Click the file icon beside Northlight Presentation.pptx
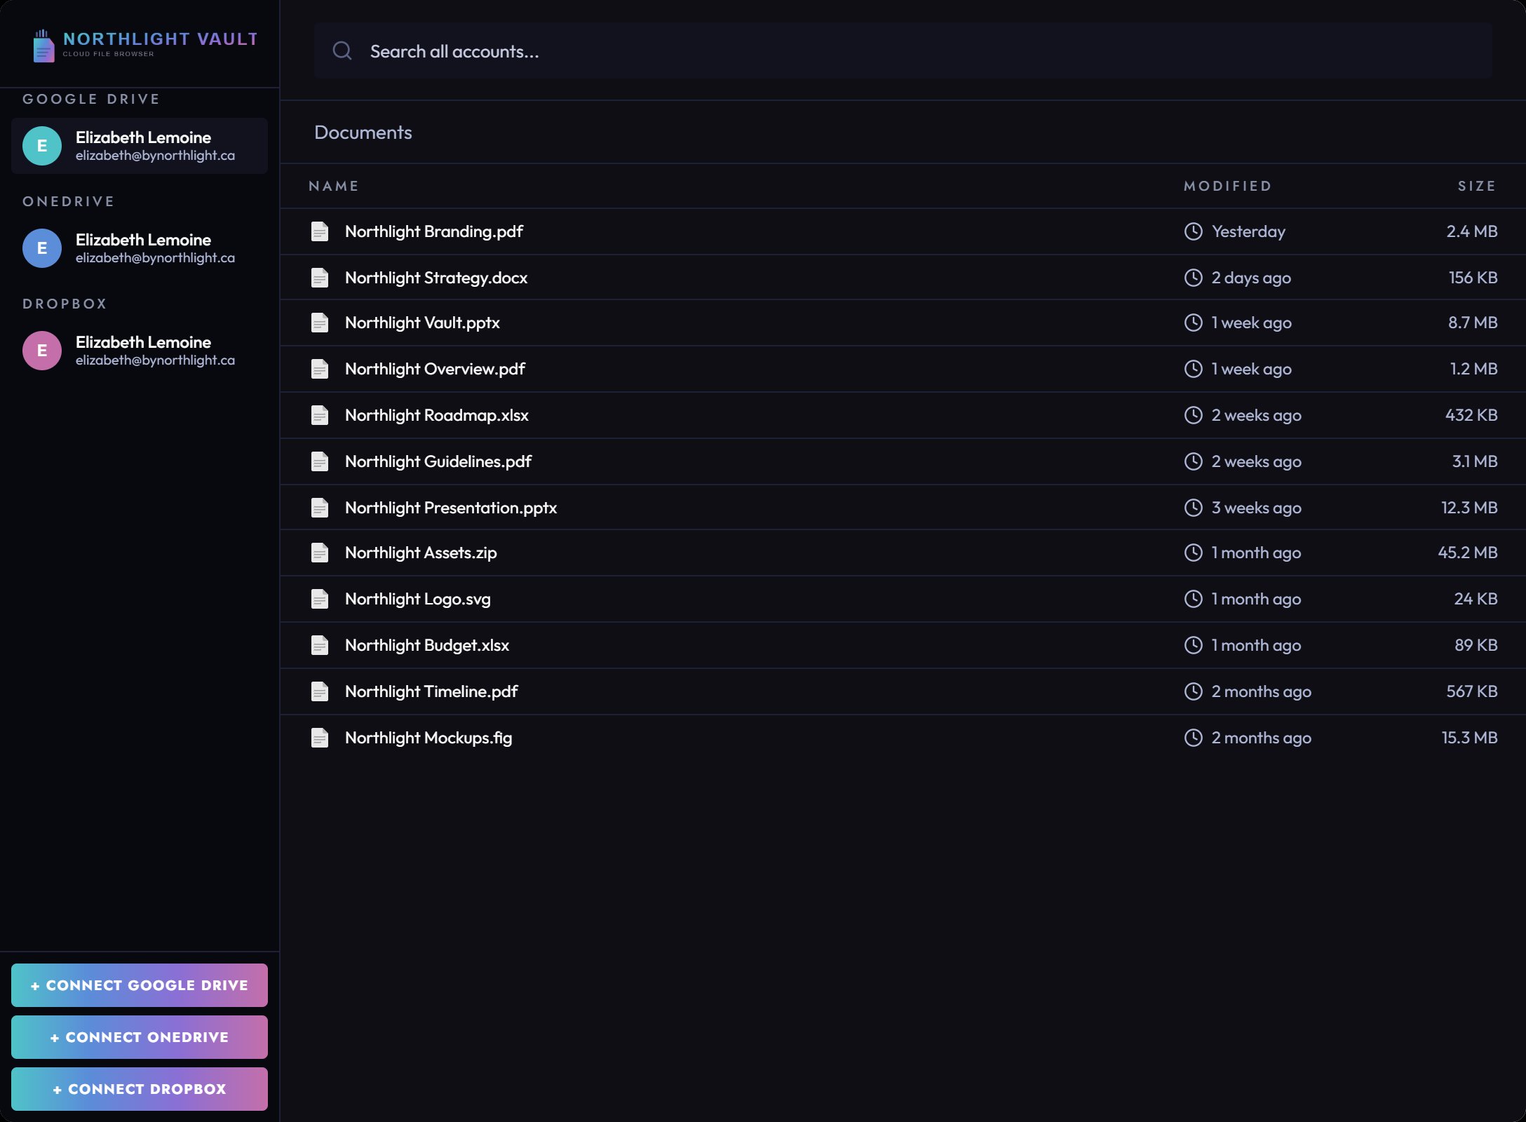 coord(320,508)
